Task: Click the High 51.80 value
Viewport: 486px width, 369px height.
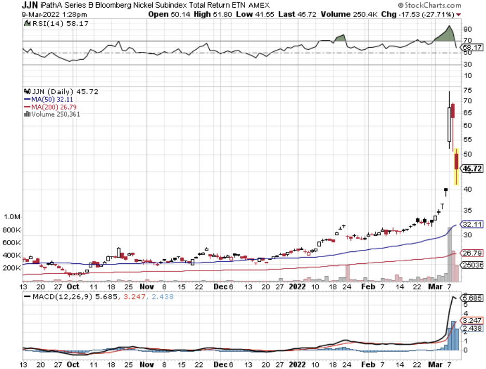Action: pyautogui.click(x=213, y=14)
